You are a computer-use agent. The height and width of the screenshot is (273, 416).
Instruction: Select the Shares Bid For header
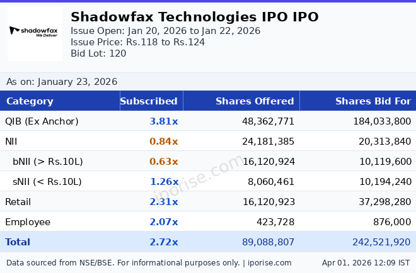373,101
